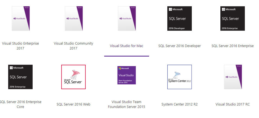Image resolution: width=259 pixels, height=118 pixels.
Task: Open the "Visual Studio Team Foundation Server 2015" link
Action: tap(127, 104)
